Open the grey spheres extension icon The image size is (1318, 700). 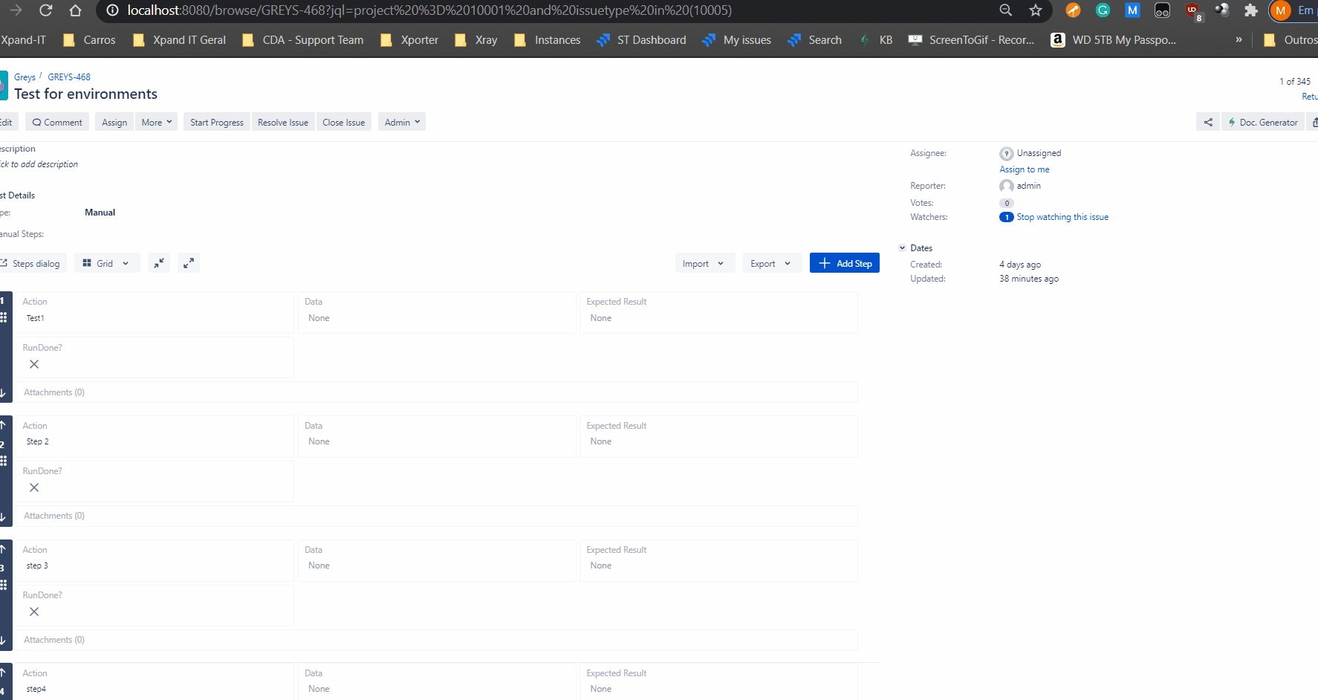(1221, 10)
